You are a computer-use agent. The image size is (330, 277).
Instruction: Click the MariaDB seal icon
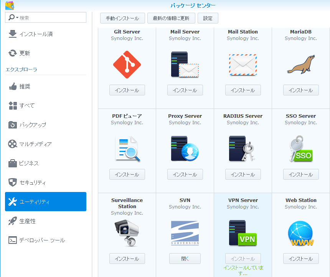tap(301, 65)
